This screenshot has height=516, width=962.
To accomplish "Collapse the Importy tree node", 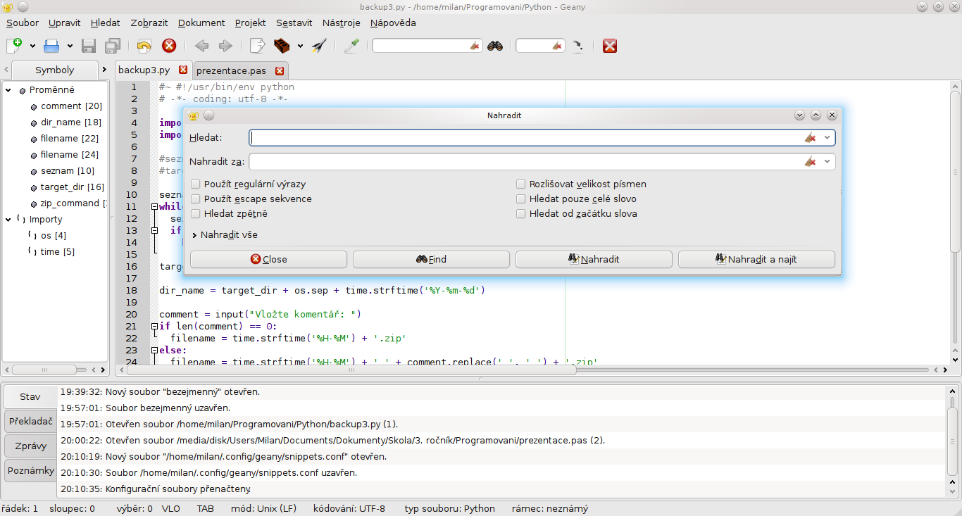I will coord(9,220).
